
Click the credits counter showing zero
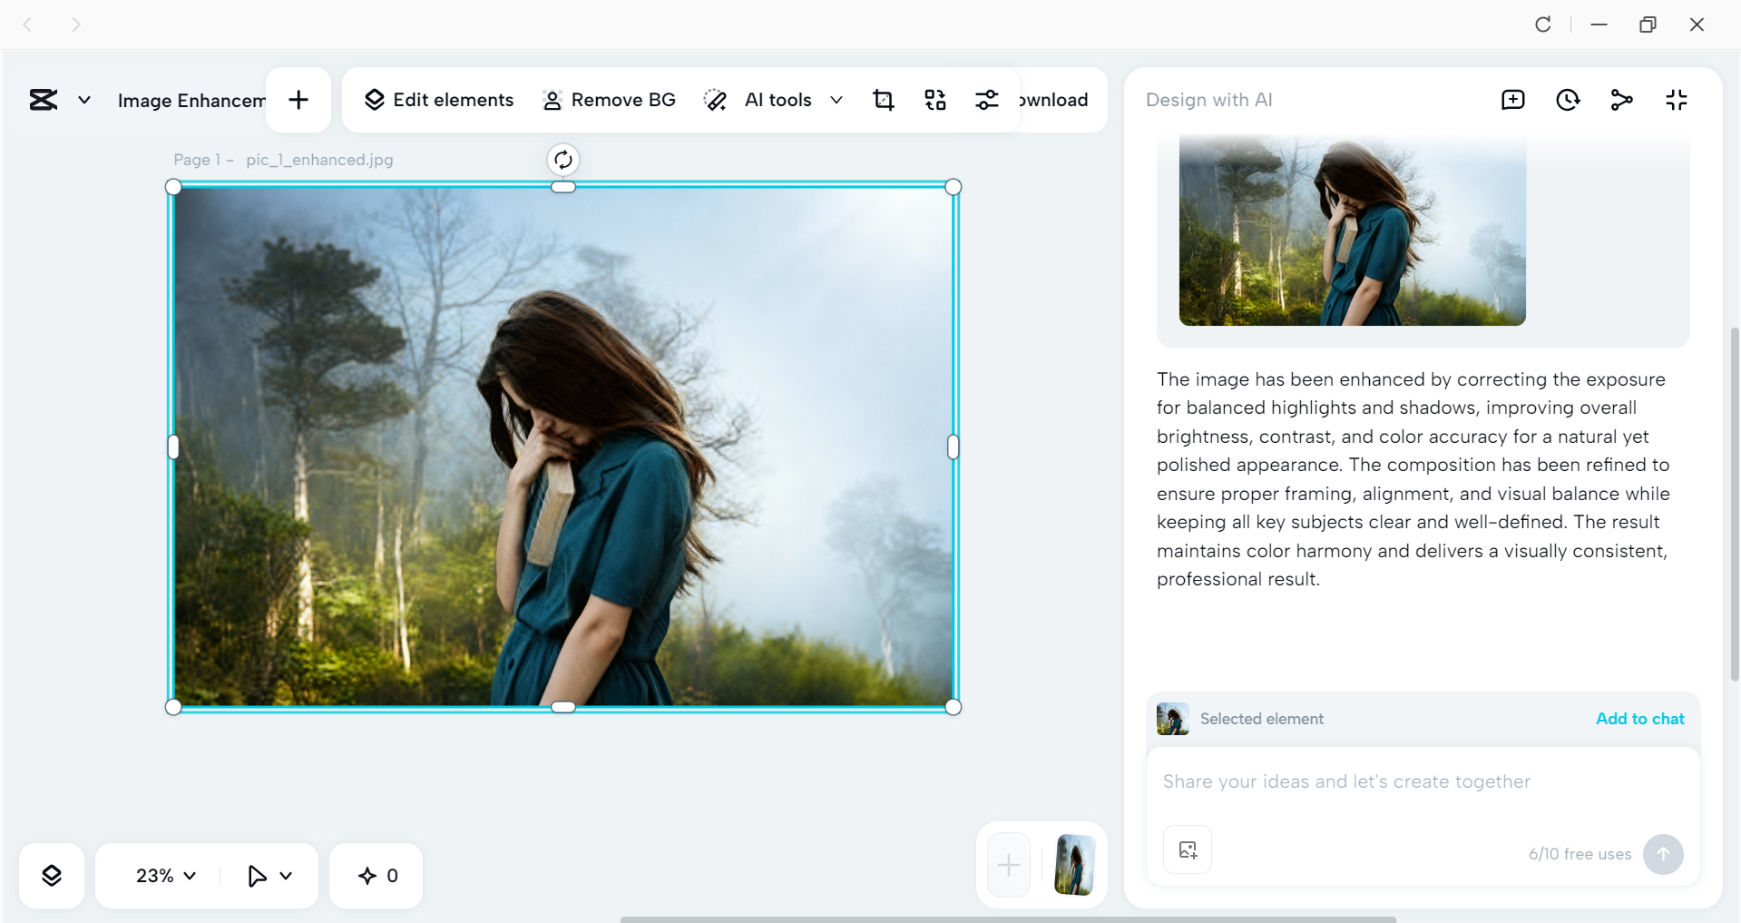[x=376, y=875]
